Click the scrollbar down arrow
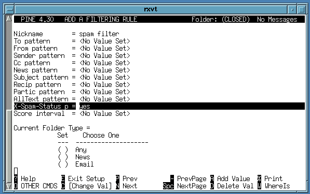Viewport: 310px width, 194px height. [x=9, y=186]
